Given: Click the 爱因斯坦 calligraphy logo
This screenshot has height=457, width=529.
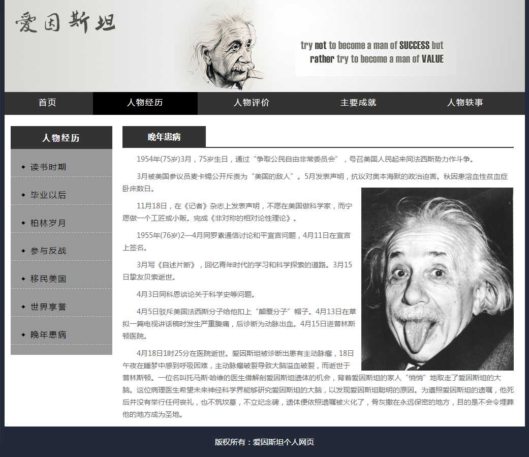Looking at the screenshot, I should pos(66,23).
